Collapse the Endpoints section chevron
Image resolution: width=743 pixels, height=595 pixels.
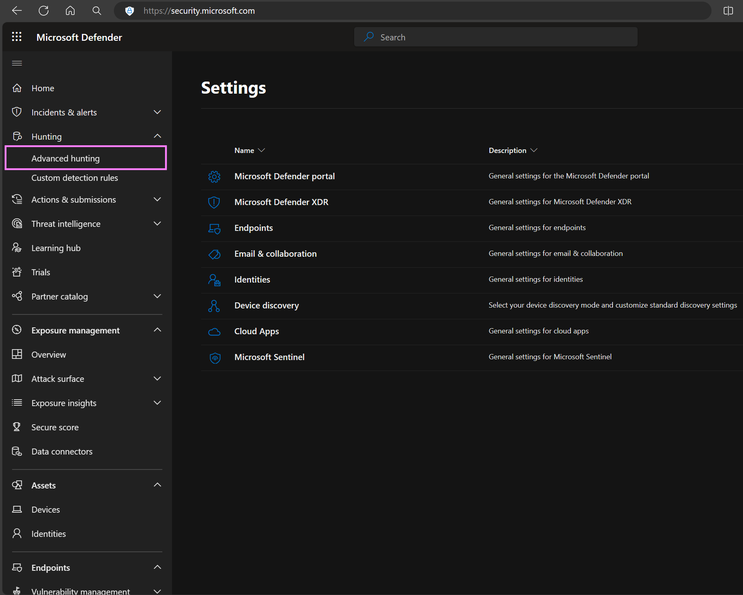(x=157, y=568)
